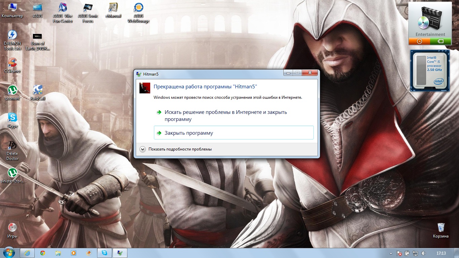Select Закрыть программу option

pyautogui.click(x=234, y=133)
